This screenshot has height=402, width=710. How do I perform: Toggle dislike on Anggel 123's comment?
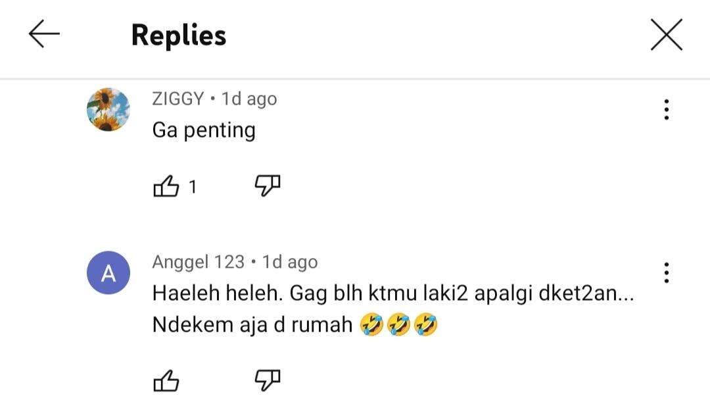(x=268, y=380)
